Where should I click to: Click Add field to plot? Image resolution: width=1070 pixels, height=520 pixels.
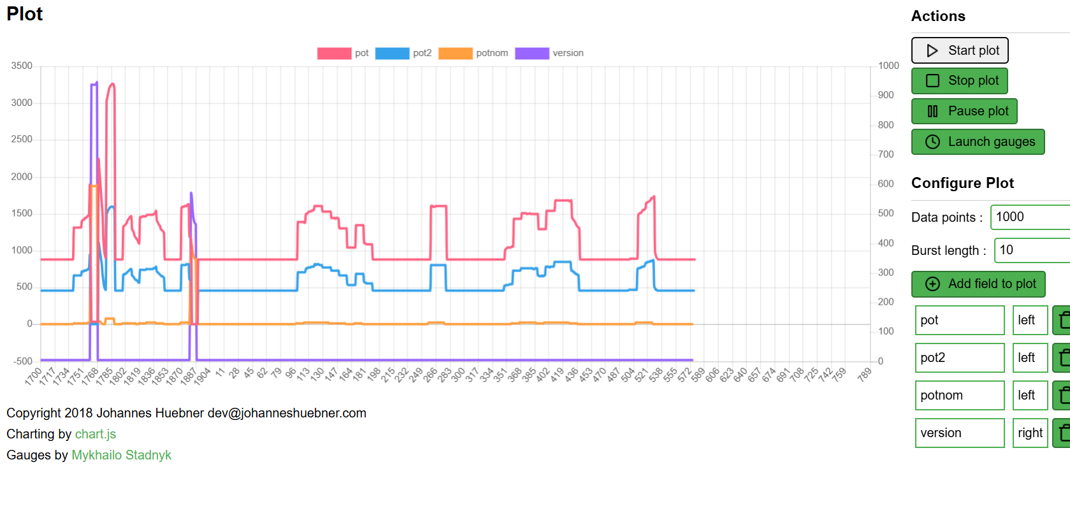pyautogui.click(x=978, y=284)
